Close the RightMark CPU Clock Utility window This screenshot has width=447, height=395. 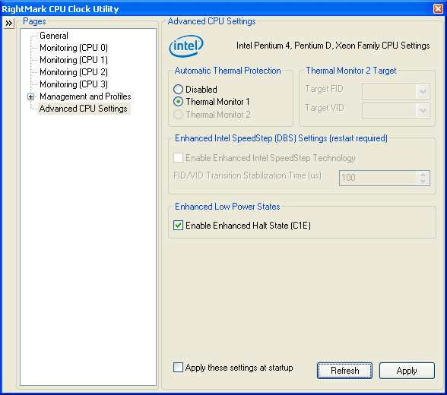438,9
